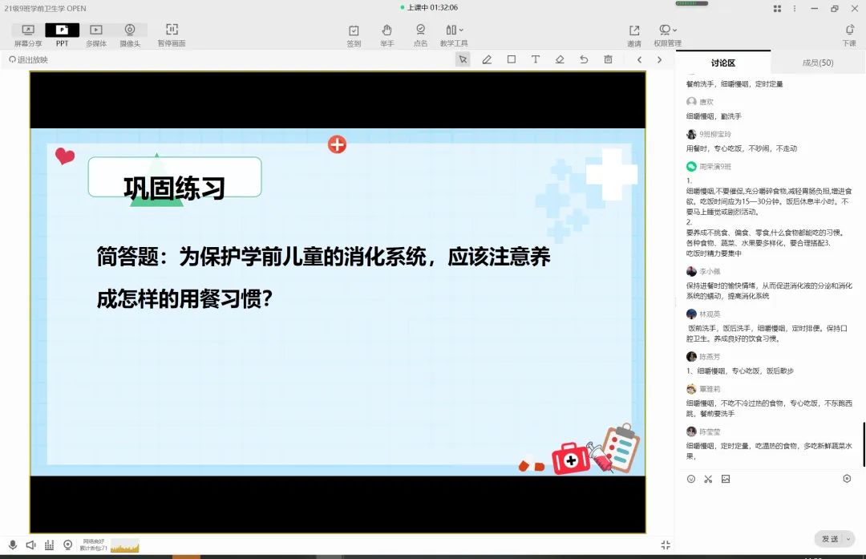Image resolution: width=866 pixels, height=559 pixels.
Task: Select the rectangle shape tool
Action: coord(512,59)
